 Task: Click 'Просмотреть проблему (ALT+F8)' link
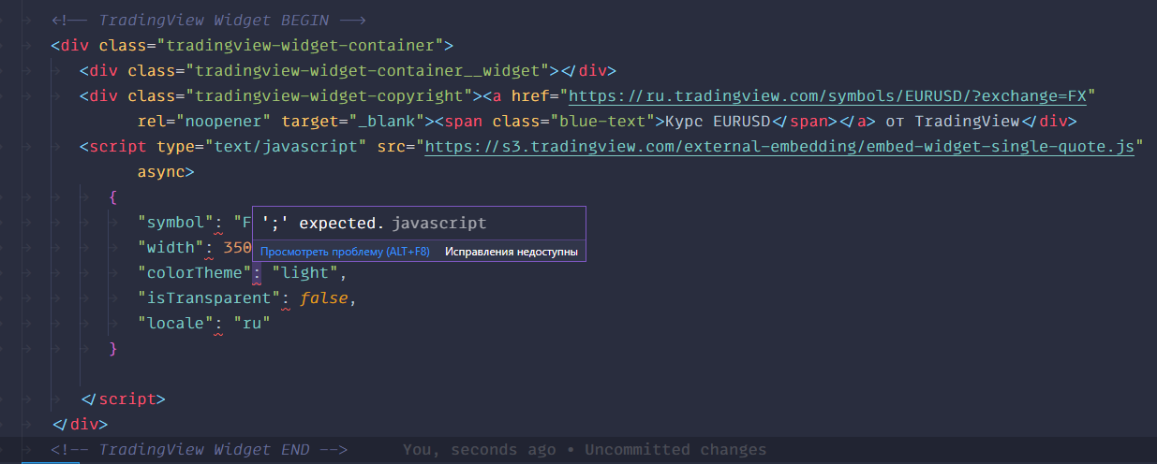point(345,252)
